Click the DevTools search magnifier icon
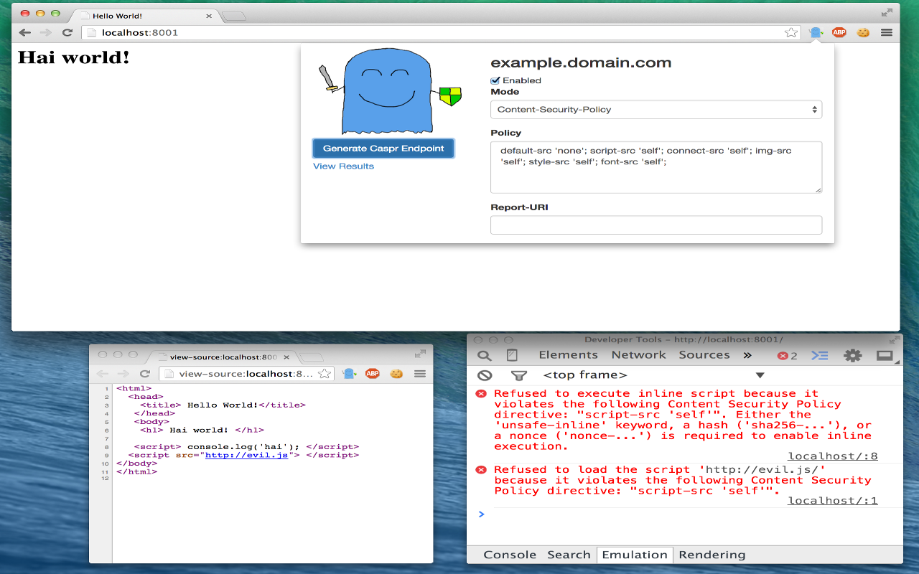Image resolution: width=919 pixels, height=574 pixels. point(485,355)
